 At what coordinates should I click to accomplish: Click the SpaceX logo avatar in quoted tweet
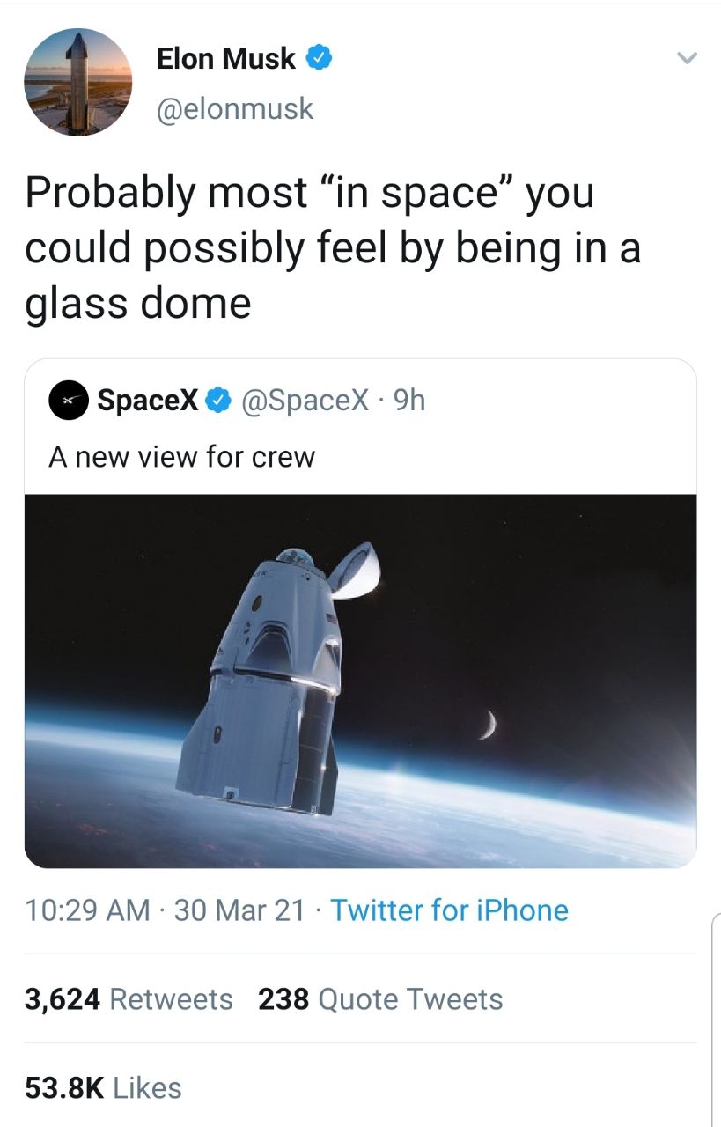pyautogui.click(x=69, y=401)
